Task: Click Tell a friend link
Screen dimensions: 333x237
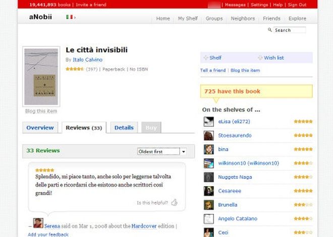Action: click(213, 70)
